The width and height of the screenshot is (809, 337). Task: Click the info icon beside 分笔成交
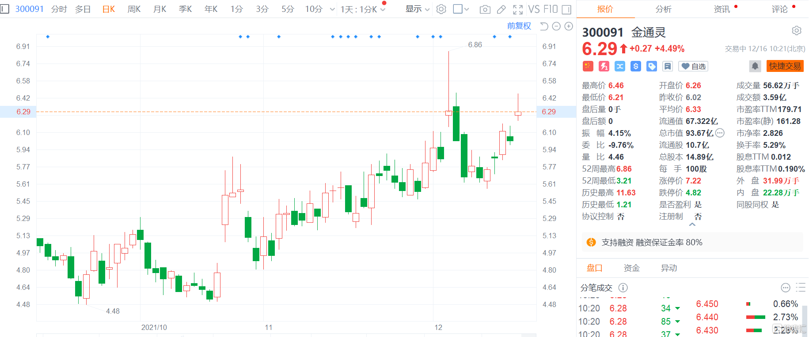(x=623, y=288)
